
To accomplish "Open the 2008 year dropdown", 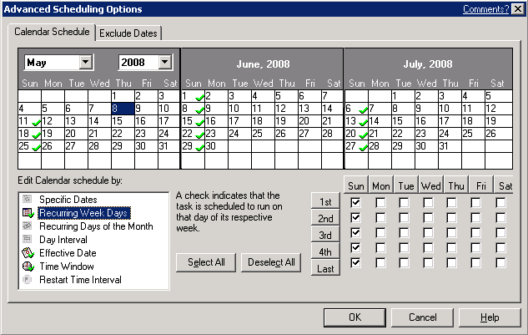I will [x=164, y=63].
